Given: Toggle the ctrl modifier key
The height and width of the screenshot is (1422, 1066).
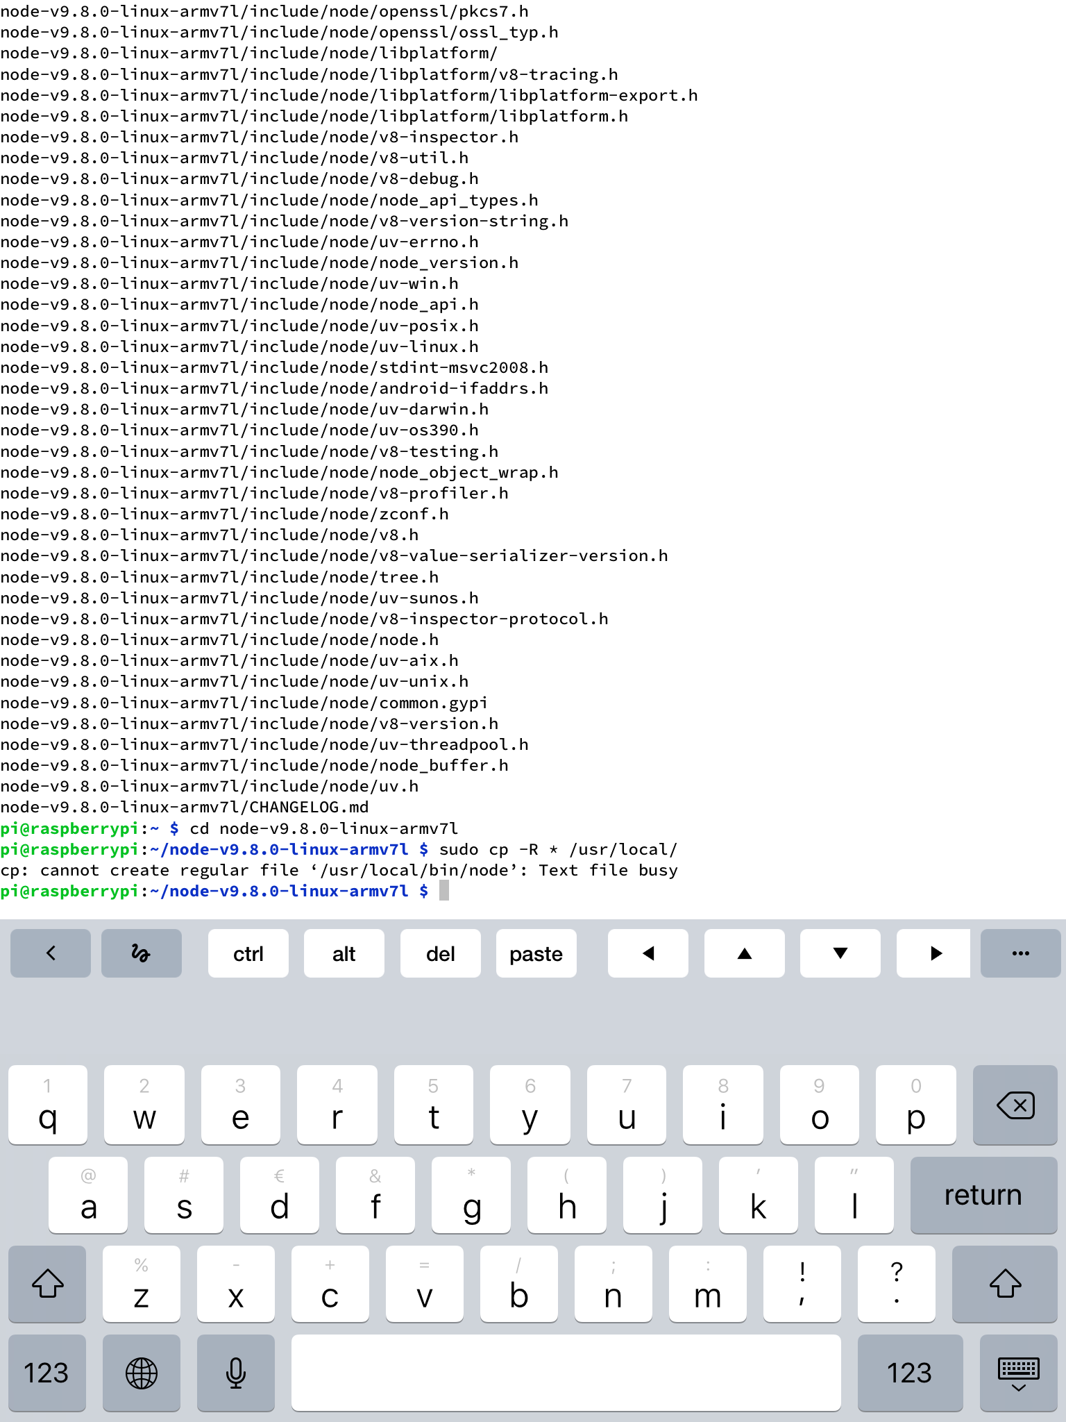Looking at the screenshot, I should pyautogui.click(x=248, y=953).
